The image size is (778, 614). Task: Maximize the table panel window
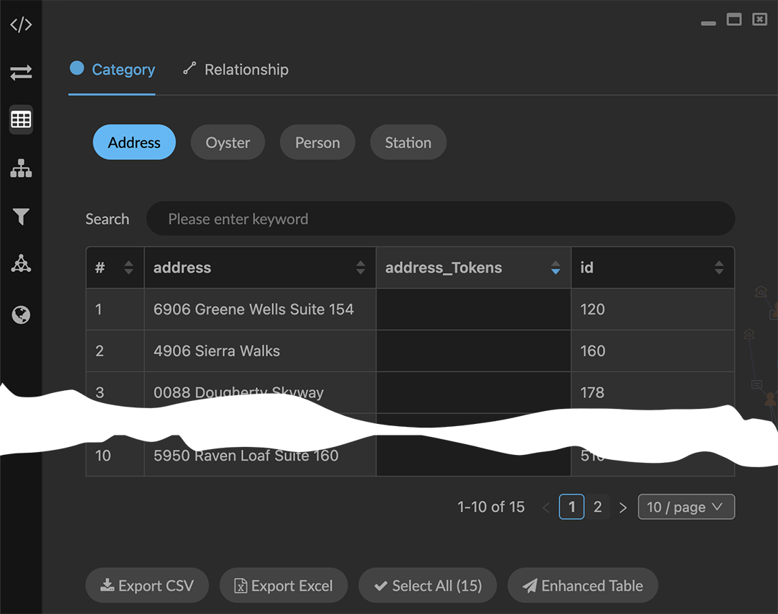pos(734,20)
